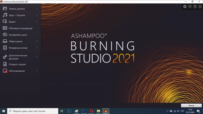
Task: Click the Выход button
Action: 191,105
